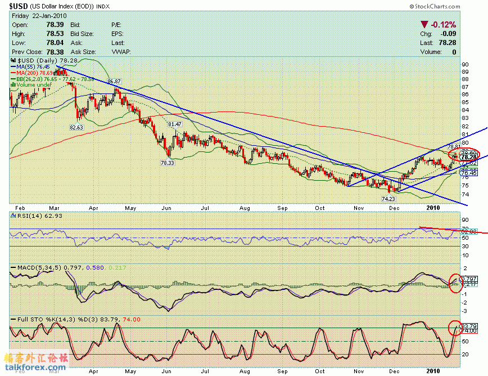Click the small icon left of RSI(14)
Viewport: 488px width, 376px height.
click(13, 216)
